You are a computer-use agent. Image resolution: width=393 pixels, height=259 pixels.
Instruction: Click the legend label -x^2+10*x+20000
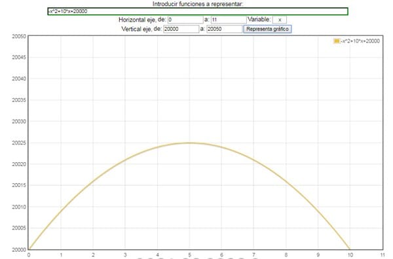click(360, 41)
